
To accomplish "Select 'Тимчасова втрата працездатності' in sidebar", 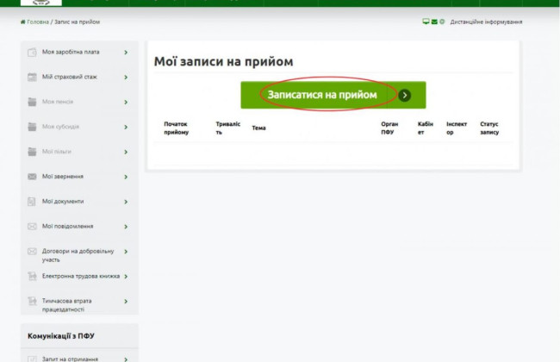I will click(67, 305).
